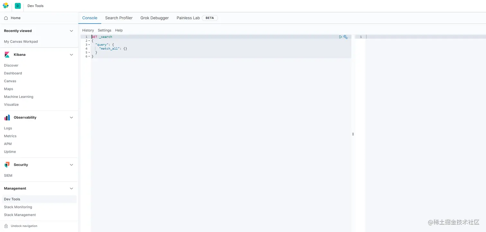Click the Management section heading
The image size is (486, 232).
tap(15, 188)
